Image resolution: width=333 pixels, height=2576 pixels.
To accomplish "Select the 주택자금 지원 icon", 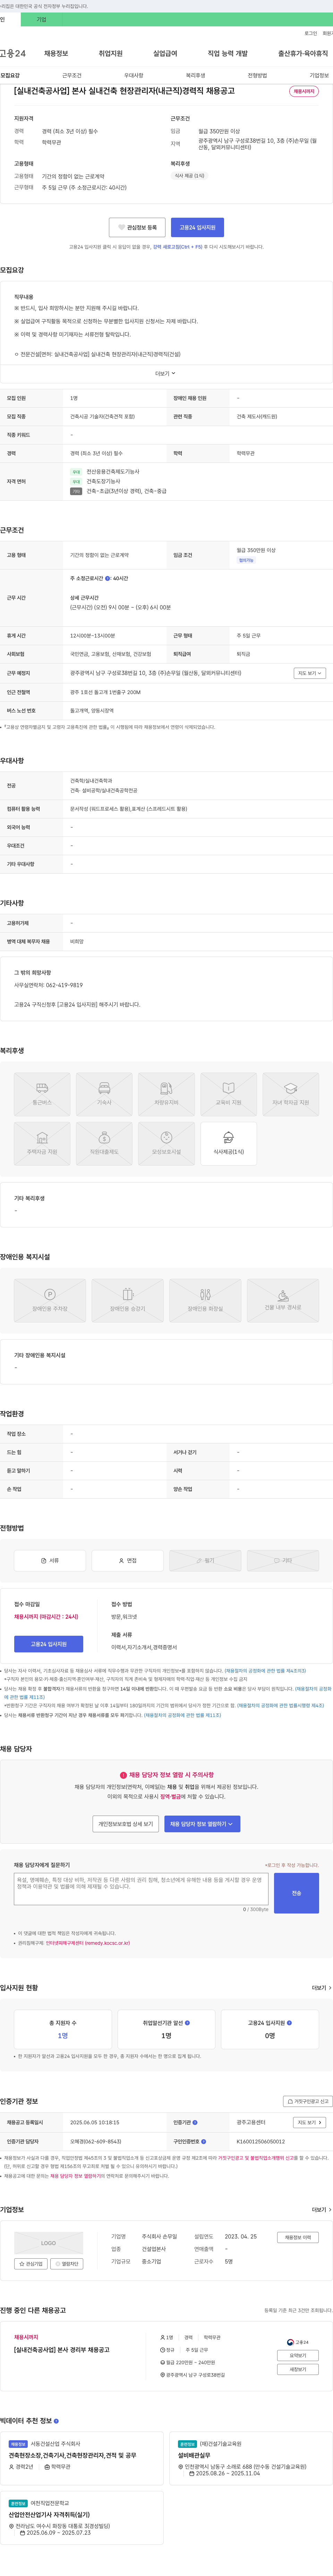I will [42, 1143].
